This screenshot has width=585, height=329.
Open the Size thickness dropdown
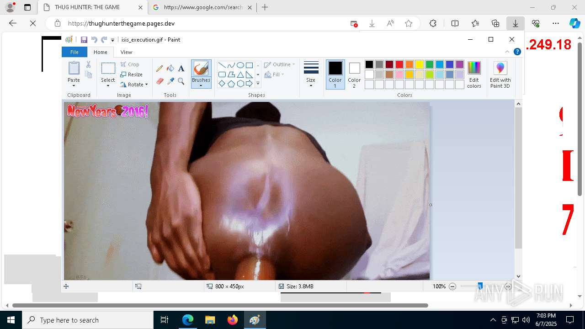[311, 74]
